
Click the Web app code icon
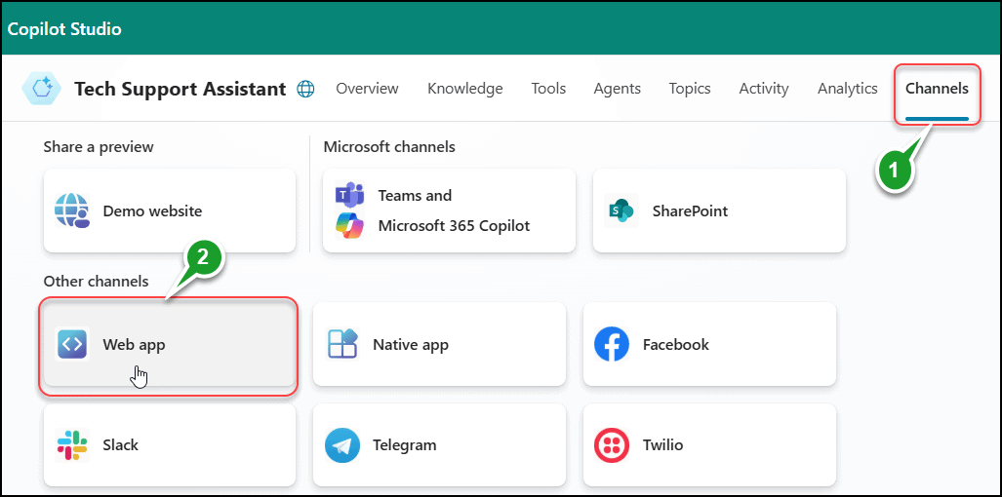(72, 344)
